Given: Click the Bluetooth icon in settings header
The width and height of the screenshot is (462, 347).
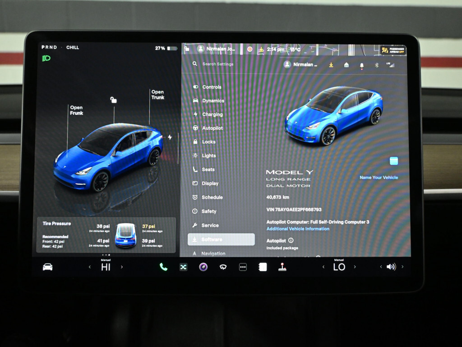Looking at the screenshot, I should pos(377,65).
